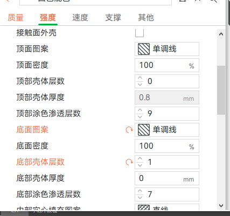The width and height of the screenshot is (230, 216).
Task: Decrease 底部壳体层数 with down arrow
Action: (x=140, y=165)
